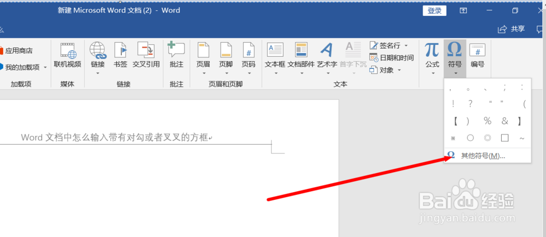Insert the ※ reference mark symbol
The width and height of the screenshot is (546, 237).
pos(453,138)
